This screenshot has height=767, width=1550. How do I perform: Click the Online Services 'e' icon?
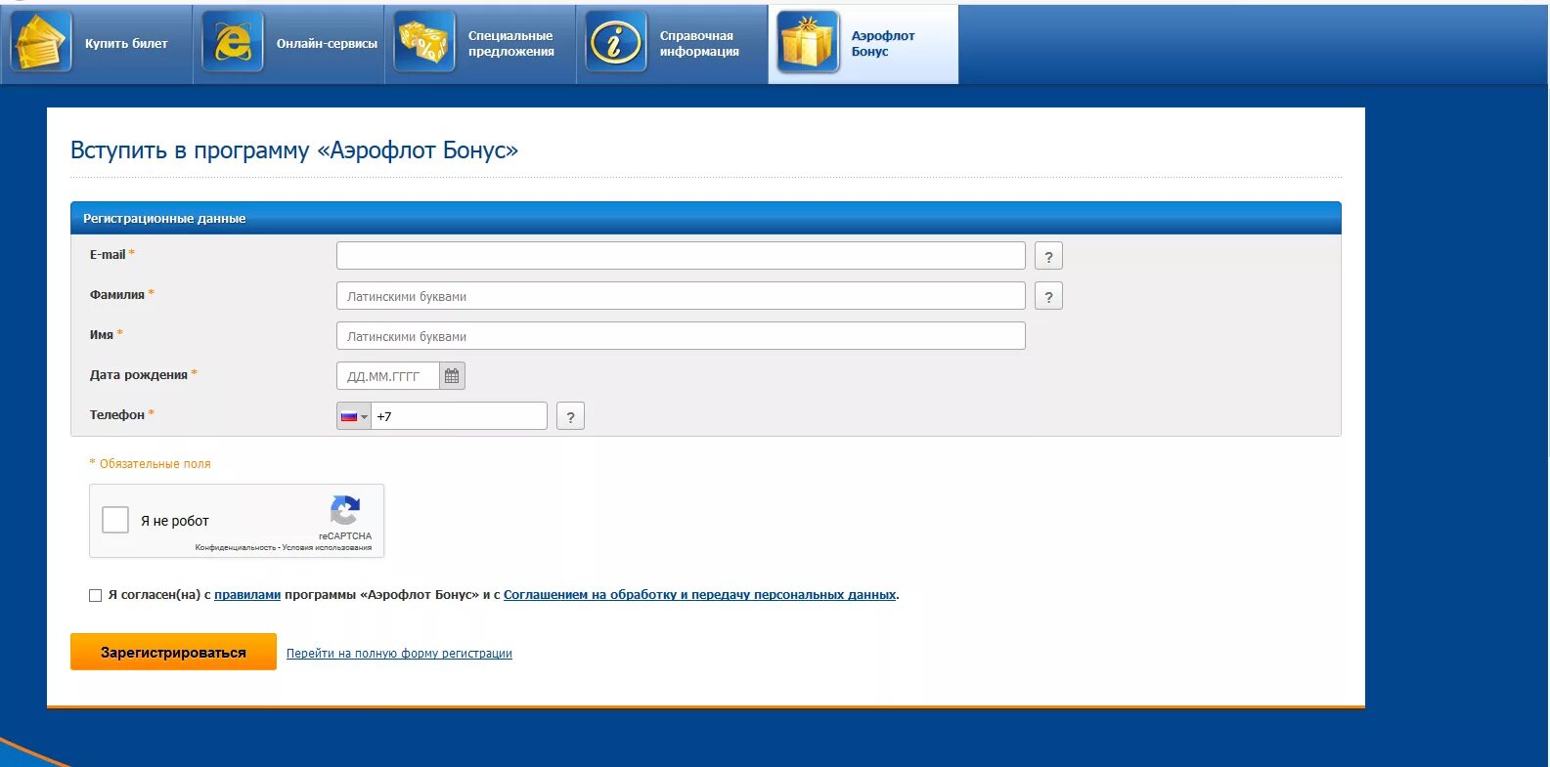coord(233,42)
